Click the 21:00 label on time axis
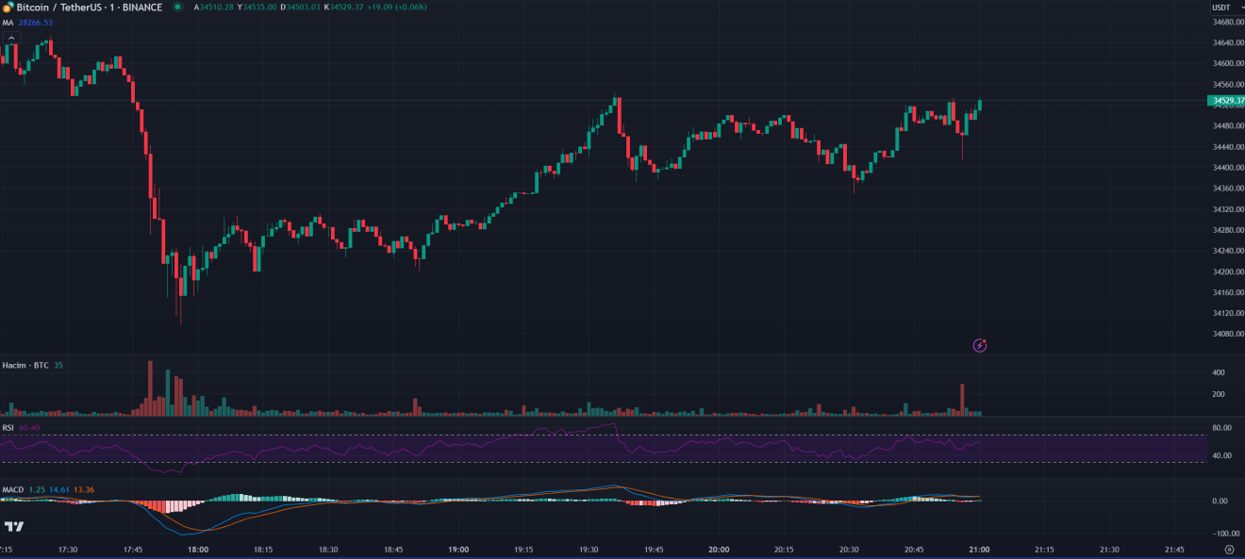Image resolution: width=1245 pixels, height=559 pixels. point(979,549)
